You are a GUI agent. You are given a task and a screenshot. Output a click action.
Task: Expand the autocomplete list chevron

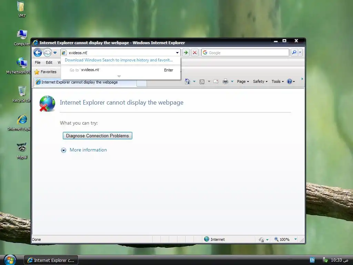[119, 76]
